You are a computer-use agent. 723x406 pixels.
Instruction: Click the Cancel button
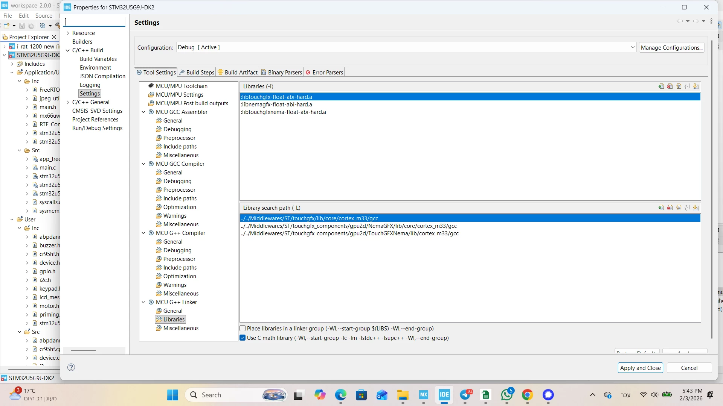(x=689, y=368)
